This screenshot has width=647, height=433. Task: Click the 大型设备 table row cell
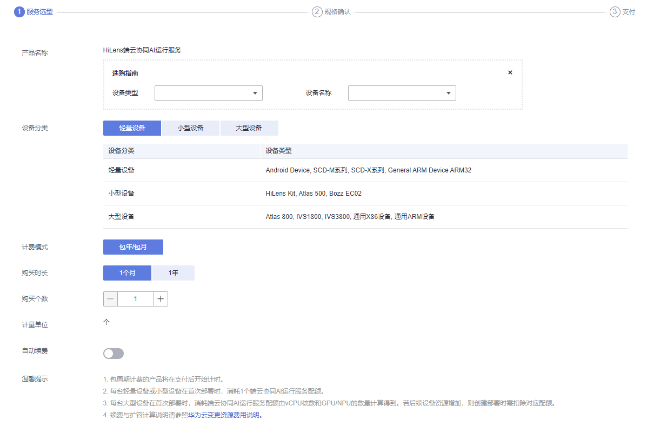pos(121,216)
